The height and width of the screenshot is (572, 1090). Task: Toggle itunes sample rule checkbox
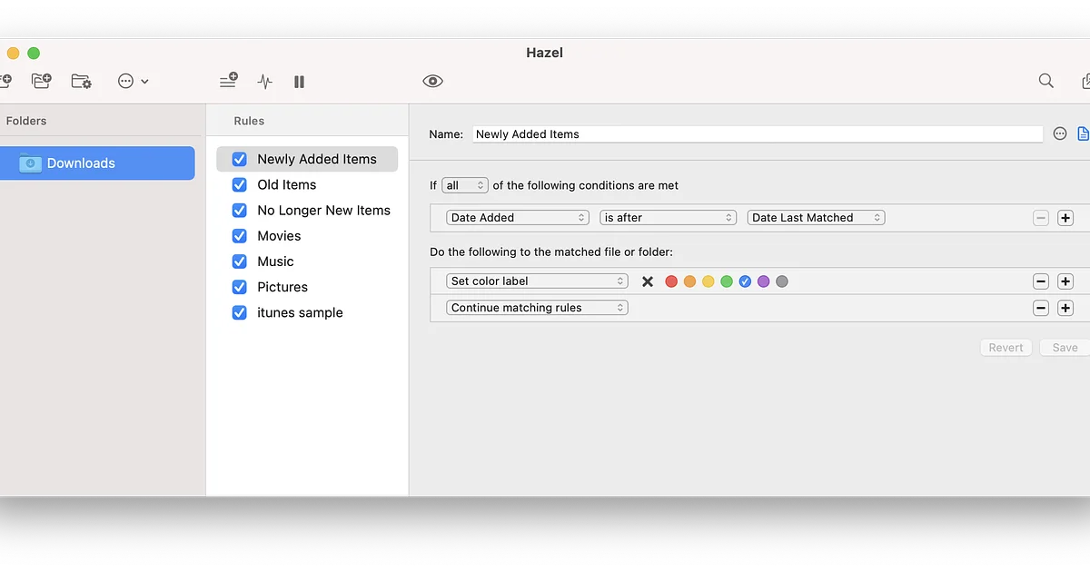[x=240, y=312]
